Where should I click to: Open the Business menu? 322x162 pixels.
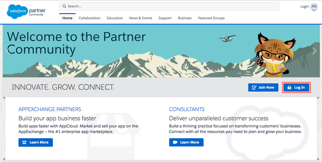point(185,18)
